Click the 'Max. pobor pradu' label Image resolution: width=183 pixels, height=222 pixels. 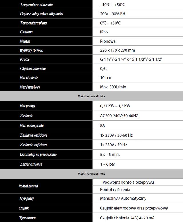point(32,125)
